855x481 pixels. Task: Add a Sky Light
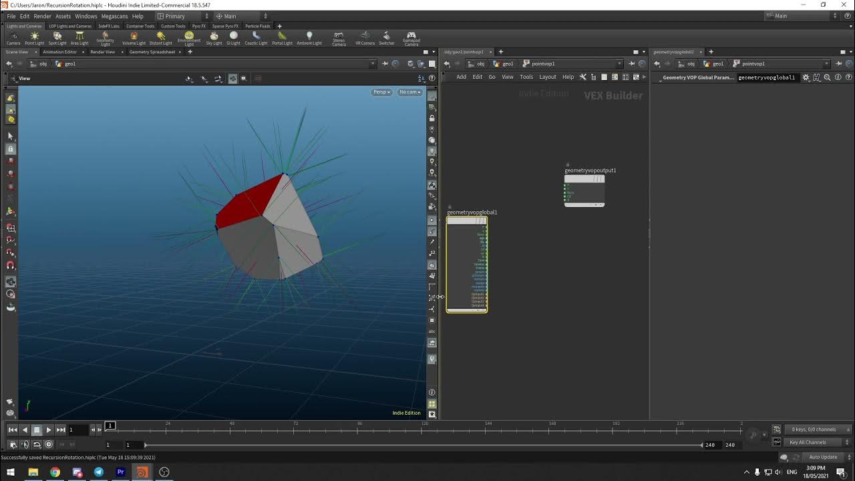click(214, 38)
